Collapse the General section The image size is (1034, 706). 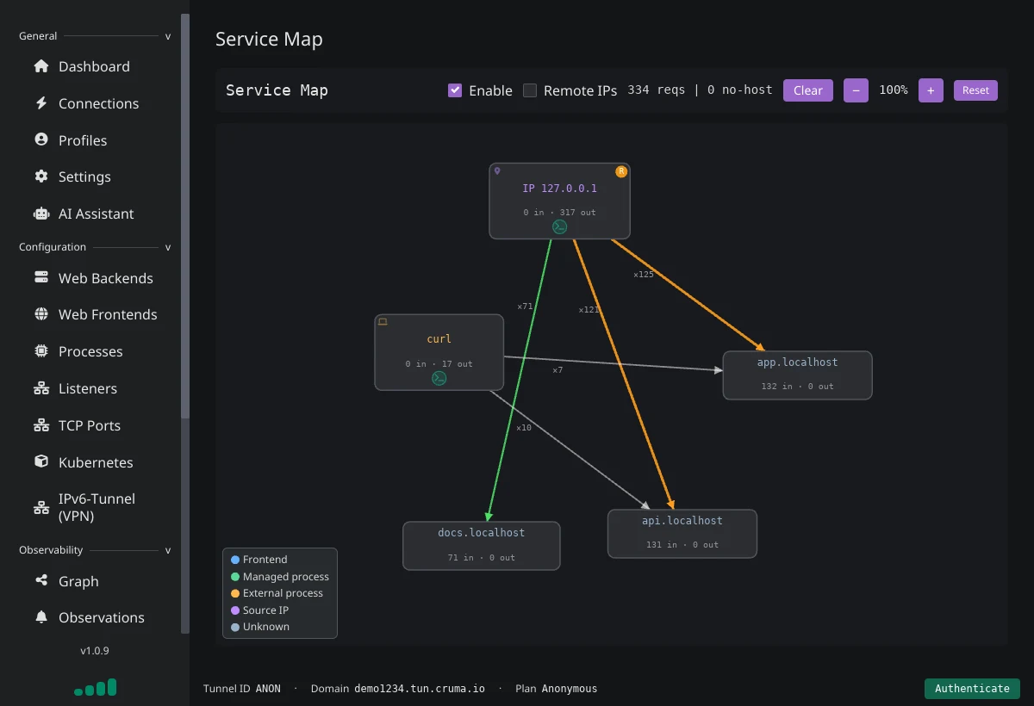(x=168, y=36)
